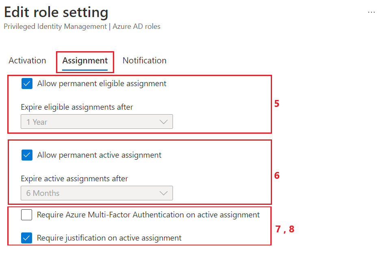Viewport: 380px width, 254px height.
Task: Click chevron arrow of eligible expiration dropdown
Action: pos(164,122)
